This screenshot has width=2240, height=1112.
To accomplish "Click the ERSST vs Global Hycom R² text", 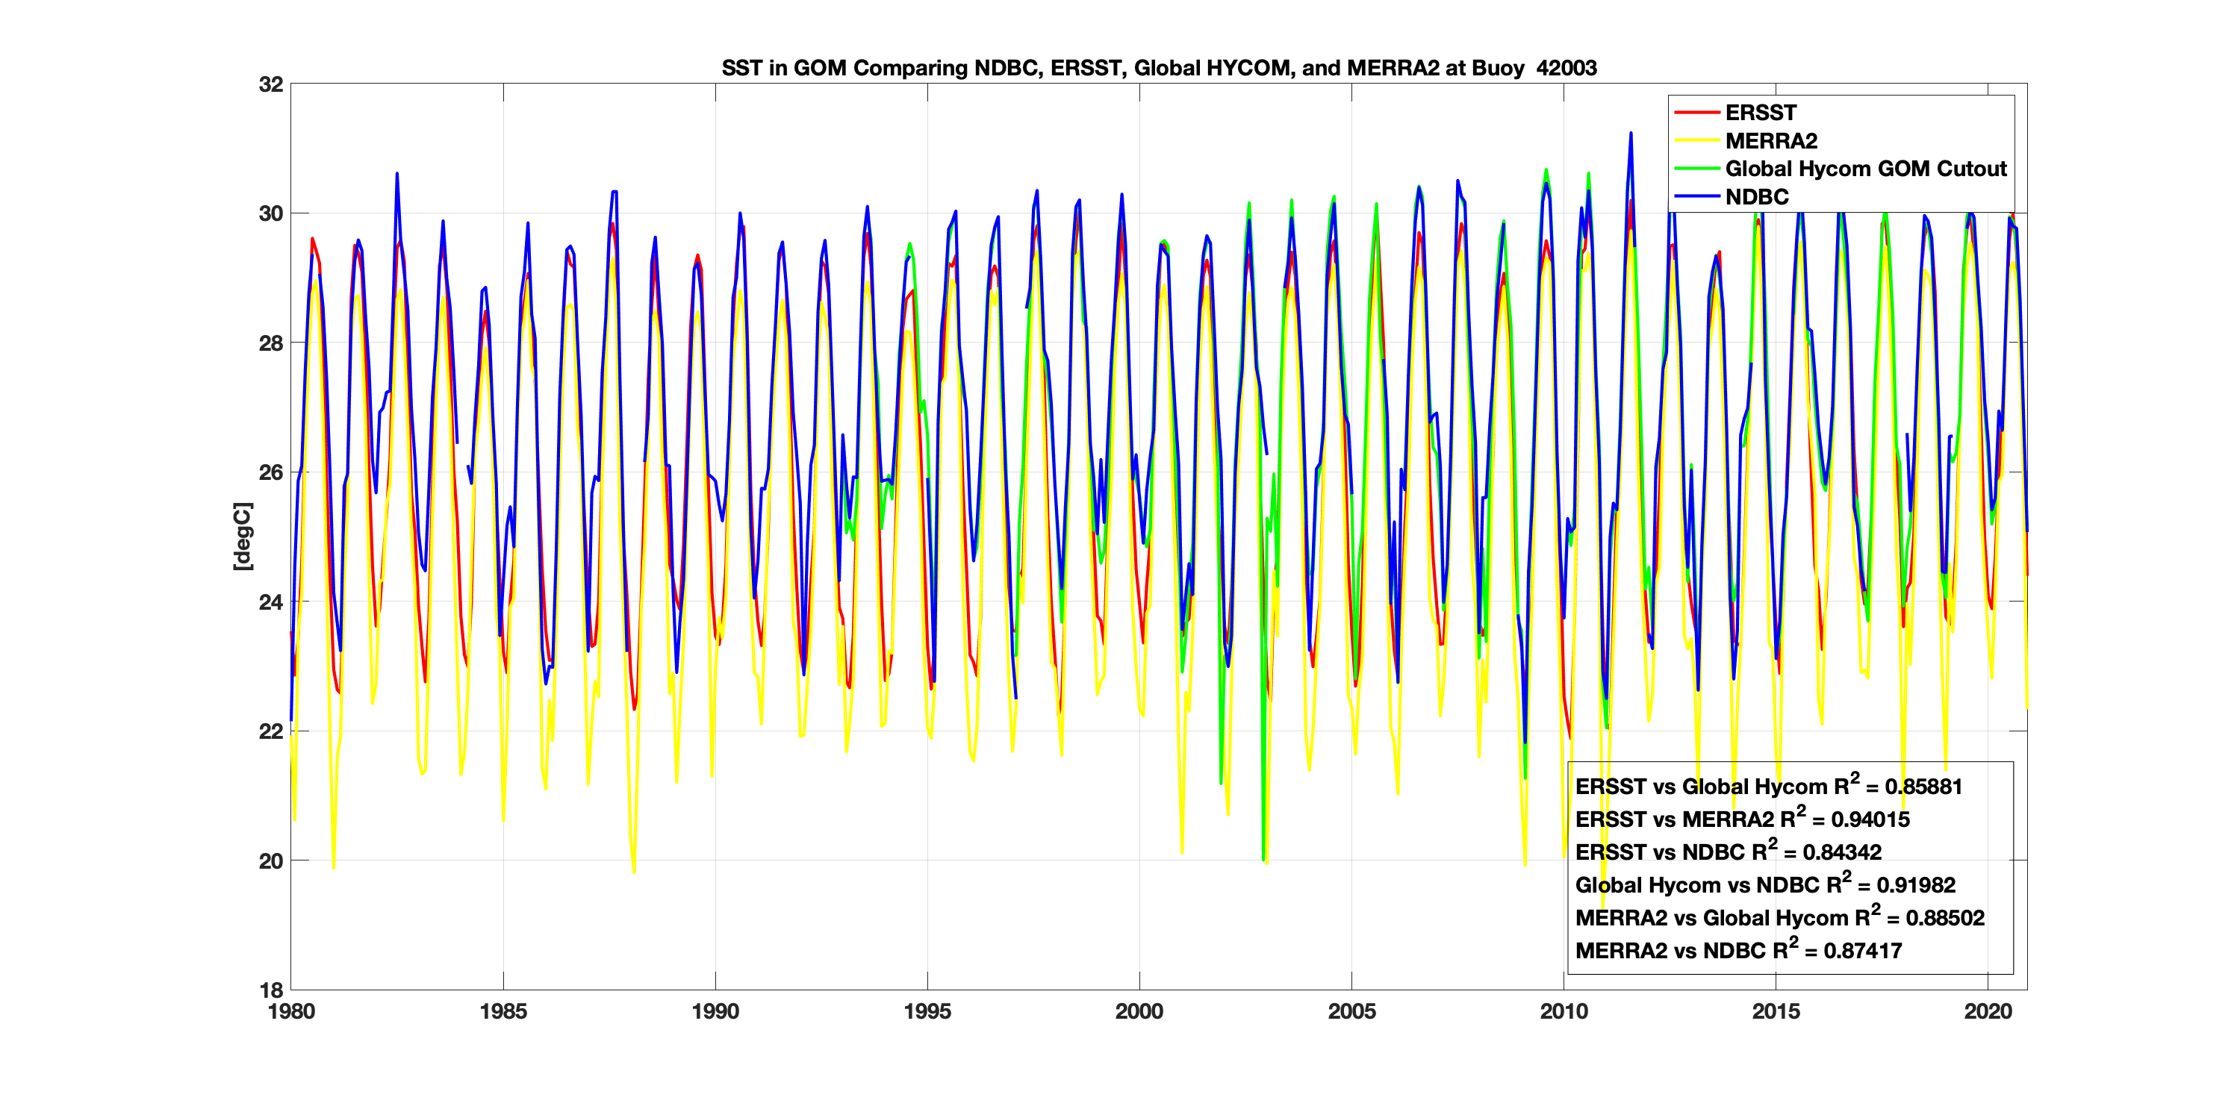I will 1768,786.
